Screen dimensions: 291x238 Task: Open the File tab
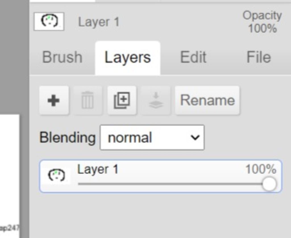coord(259,57)
